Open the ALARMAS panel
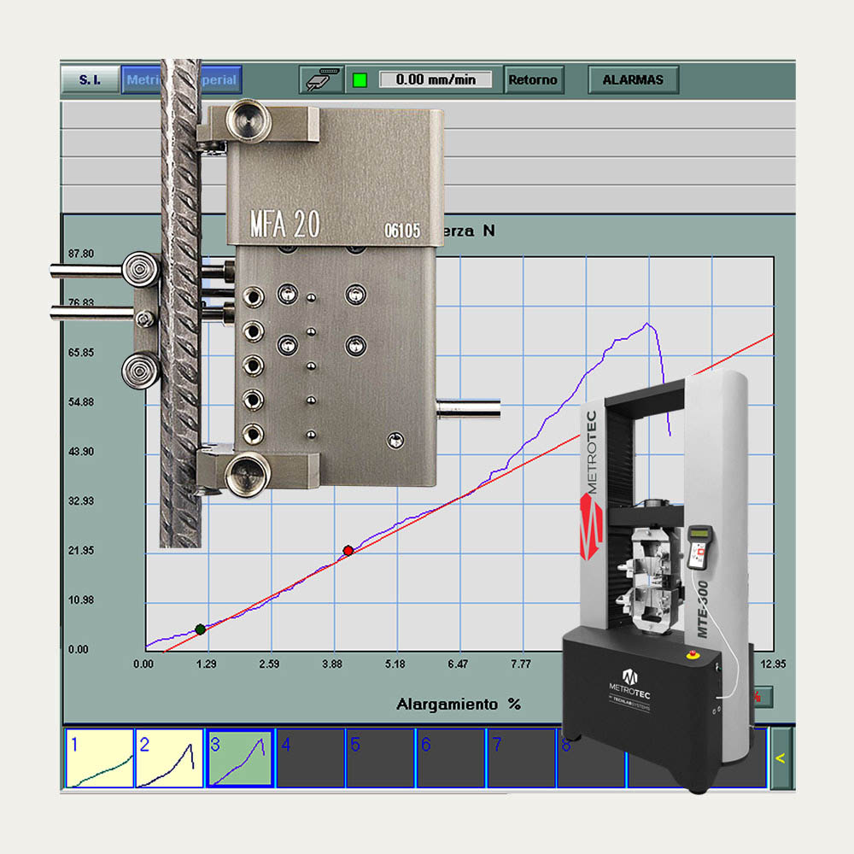Image resolution: width=854 pixels, height=854 pixels. point(633,80)
